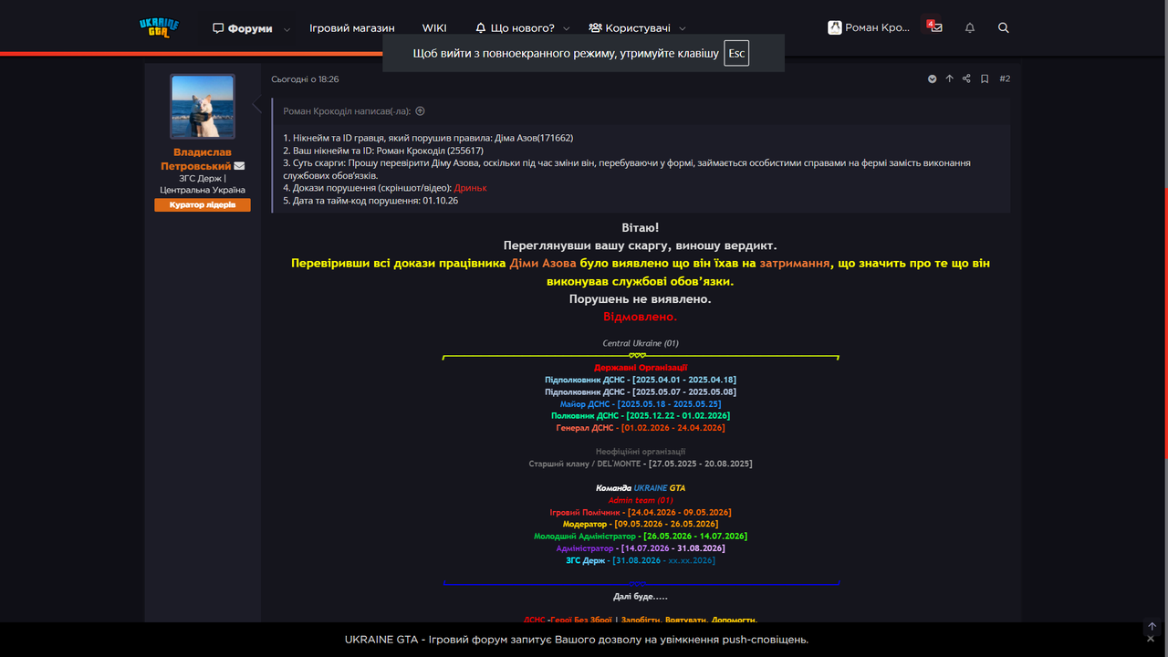The height and width of the screenshot is (657, 1168).
Task: Go to Ігровий магазин
Action: tap(352, 28)
